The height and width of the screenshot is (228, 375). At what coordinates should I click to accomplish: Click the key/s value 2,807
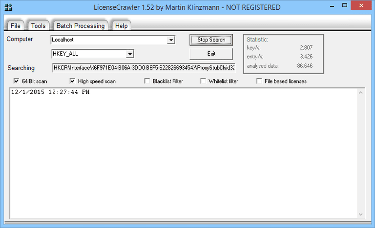click(306, 48)
